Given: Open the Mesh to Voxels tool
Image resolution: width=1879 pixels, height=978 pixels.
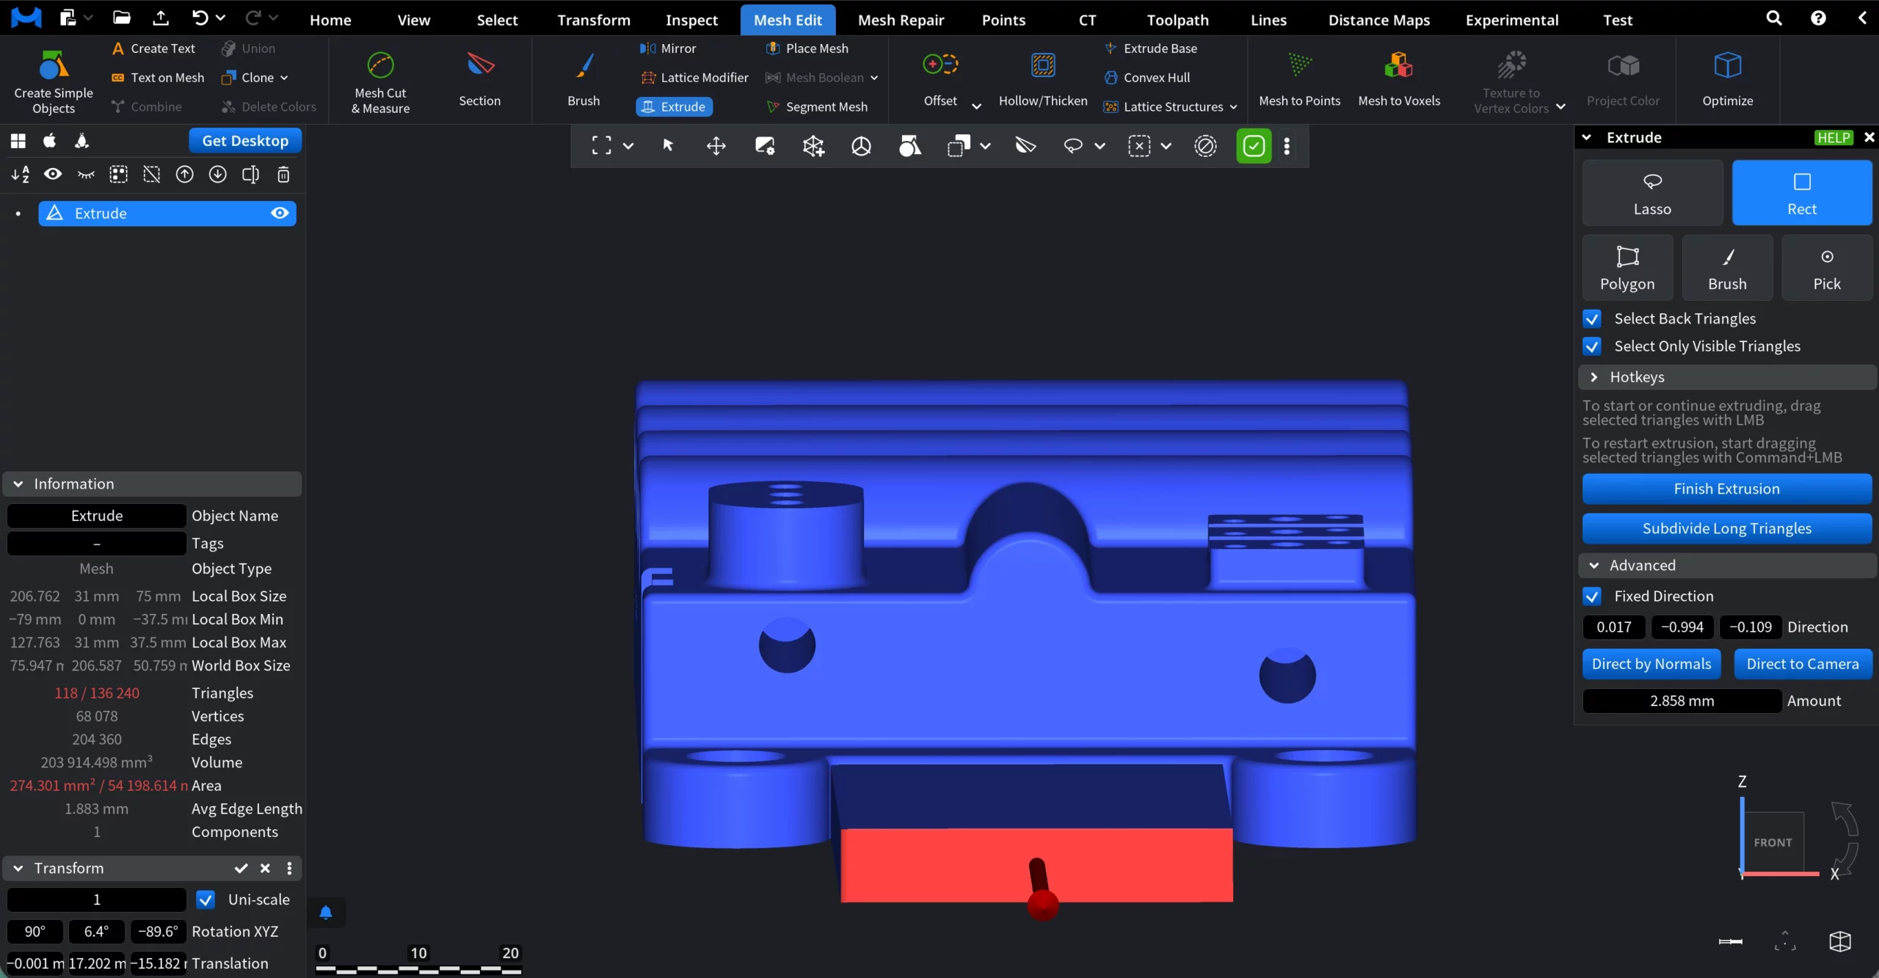Looking at the screenshot, I should coord(1399,79).
